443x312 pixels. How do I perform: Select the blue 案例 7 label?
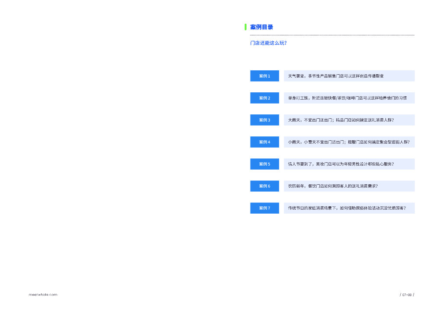click(264, 208)
